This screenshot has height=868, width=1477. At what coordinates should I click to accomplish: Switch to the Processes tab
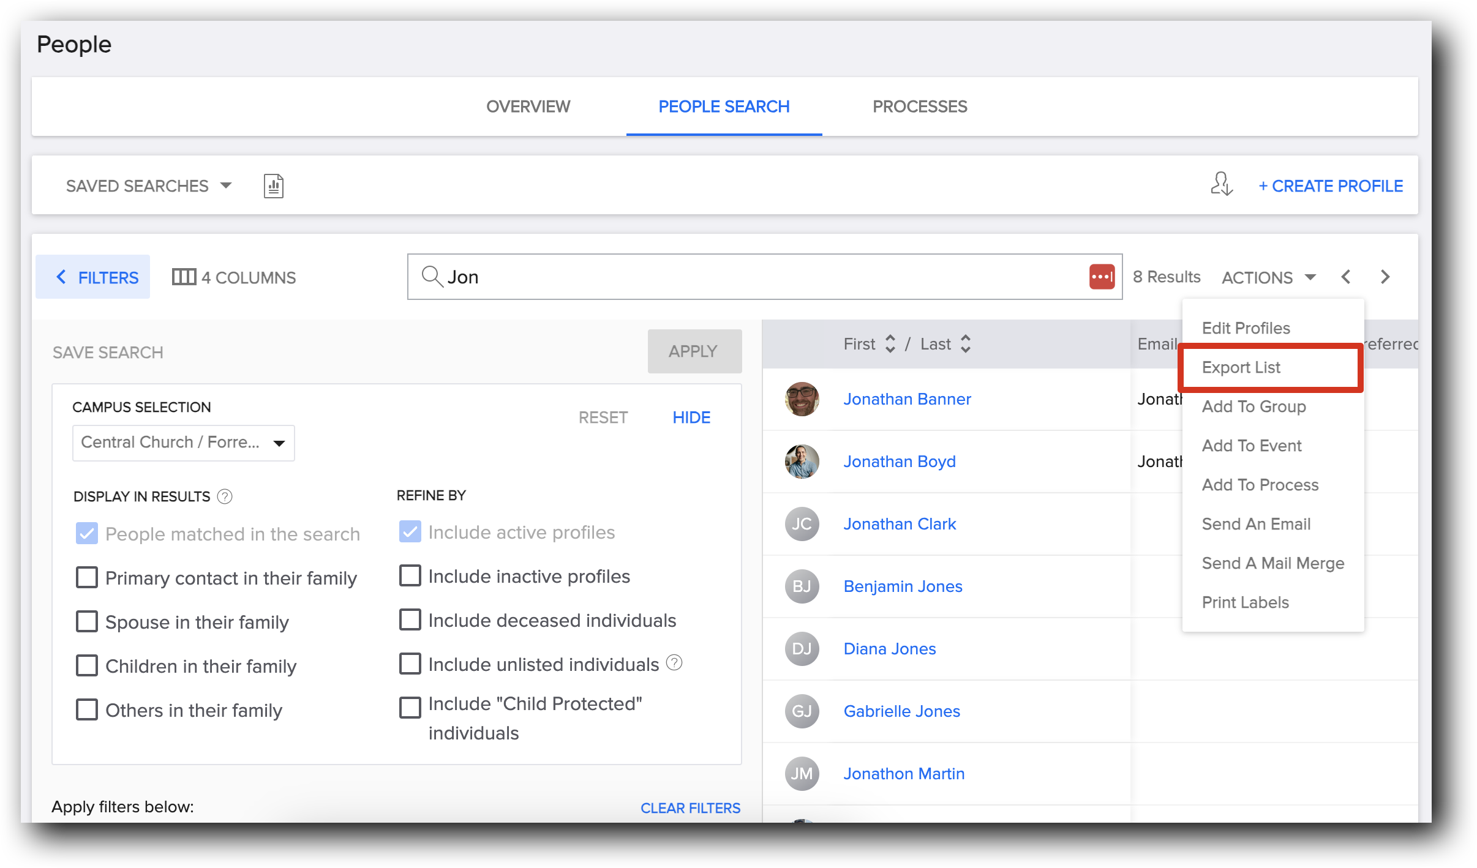point(919,107)
